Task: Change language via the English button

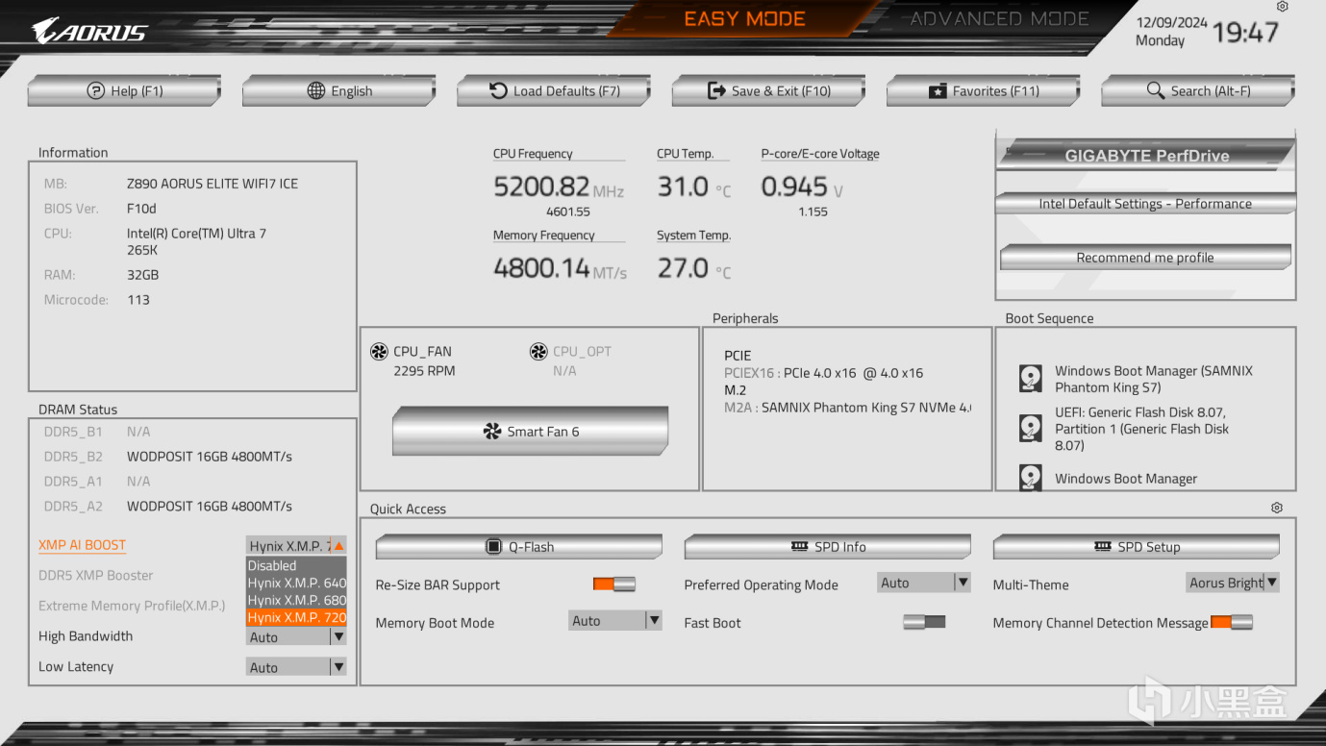Action: [x=338, y=91]
